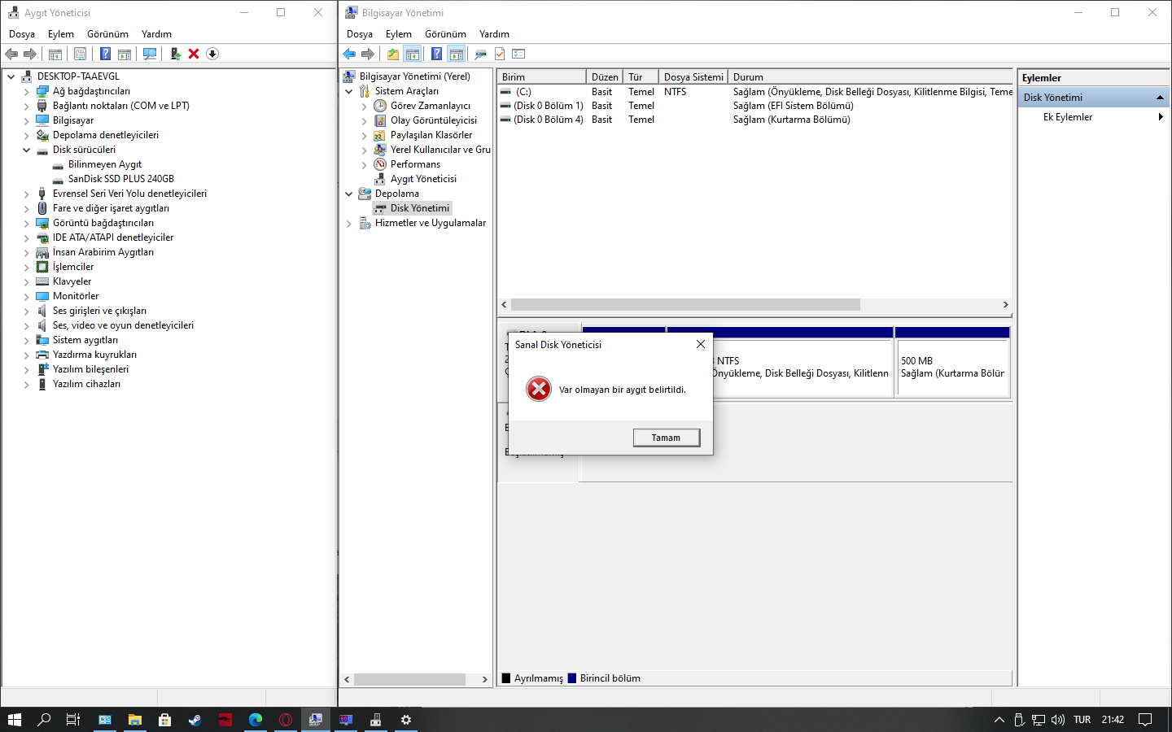Click the show/hide action pane icon in Bilgisayar Yönetimi
Image resolution: width=1172 pixels, height=732 pixels.
pos(457,54)
